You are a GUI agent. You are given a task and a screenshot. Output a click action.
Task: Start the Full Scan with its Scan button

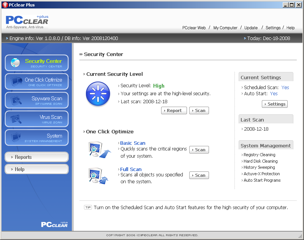click(199, 175)
